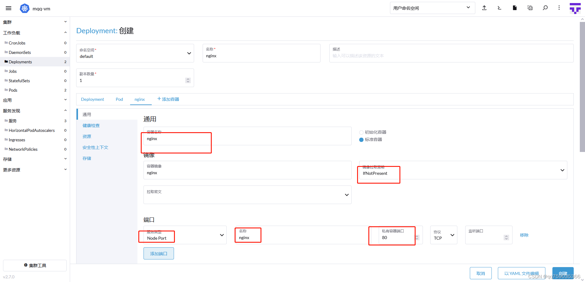Click the import YAML upload icon
The image size is (585, 282).
tap(484, 8)
